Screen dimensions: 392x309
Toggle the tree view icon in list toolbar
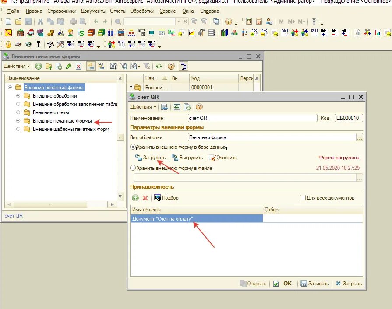tap(184, 66)
